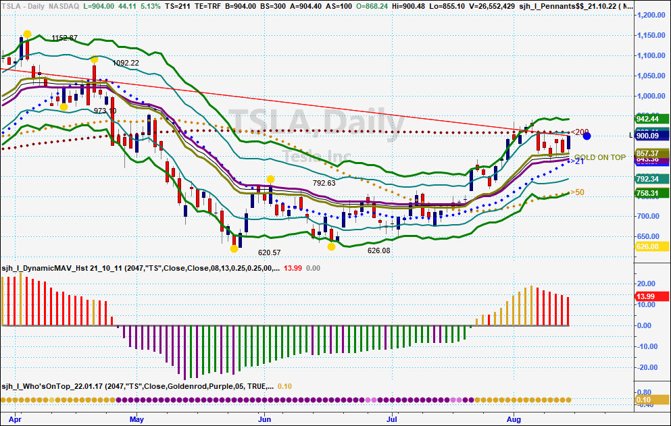Viewport: 671px width, 426px height.
Task: Click the Jun label on the date axis
Action: point(264,419)
